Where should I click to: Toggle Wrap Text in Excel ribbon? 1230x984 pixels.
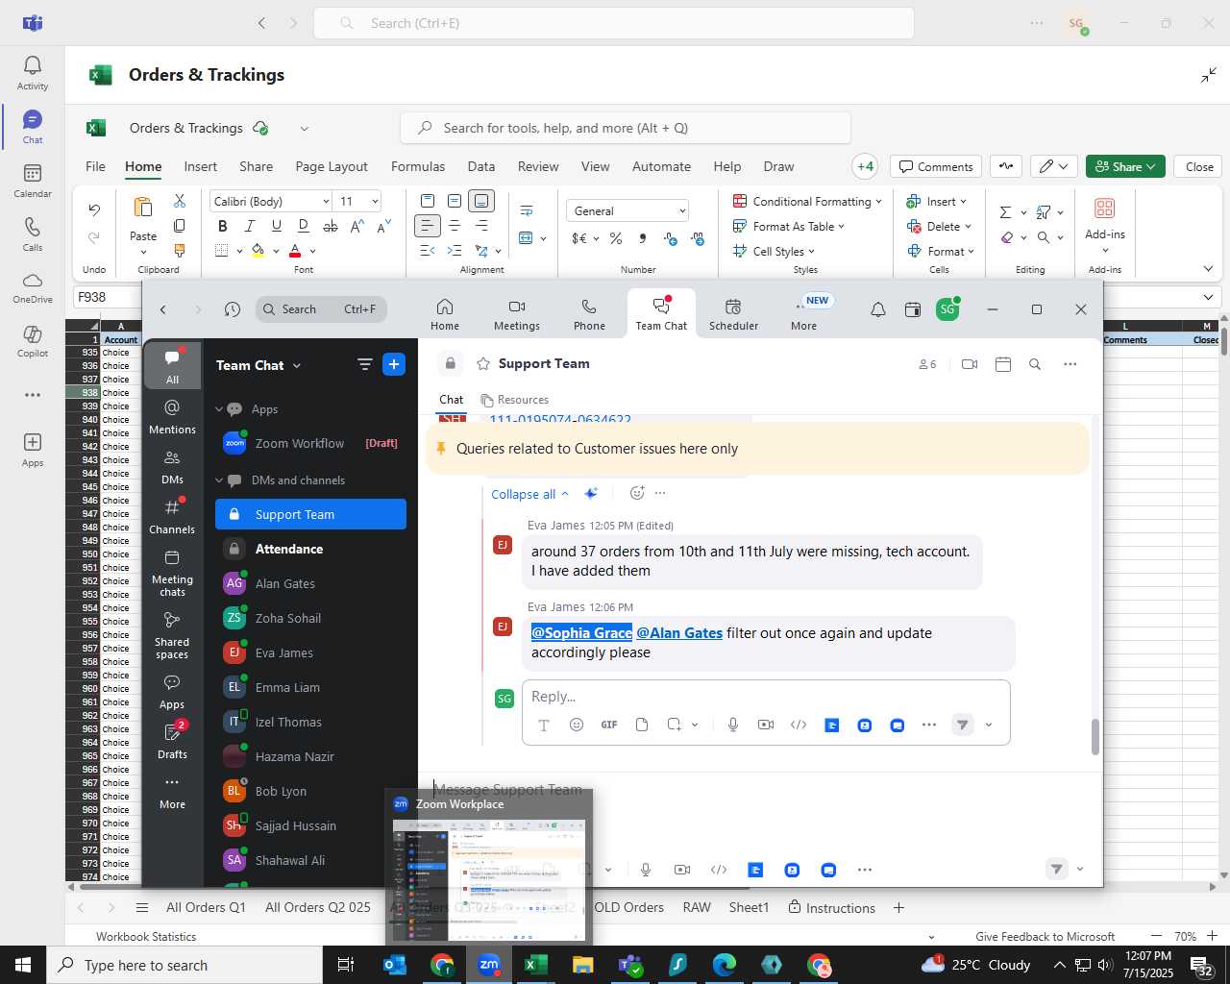527,210
